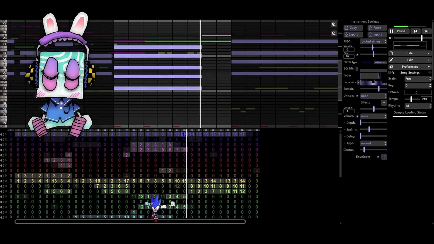434x244 pixels.
Task: Mute channel 14 speaker icon
Action: pyautogui.click(x=2, y=202)
